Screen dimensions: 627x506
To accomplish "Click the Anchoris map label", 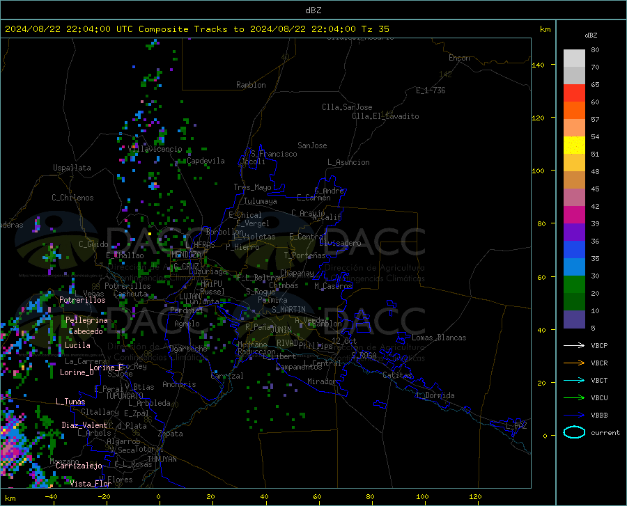I will (179, 385).
